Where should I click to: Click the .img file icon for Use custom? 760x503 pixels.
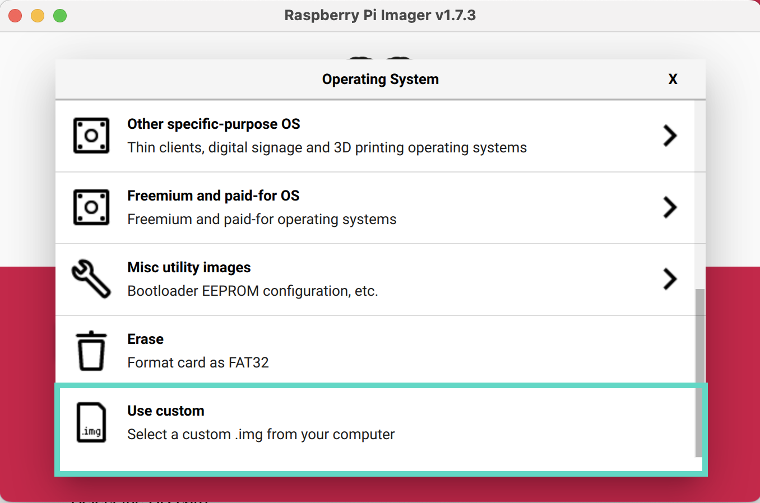[x=91, y=422]
